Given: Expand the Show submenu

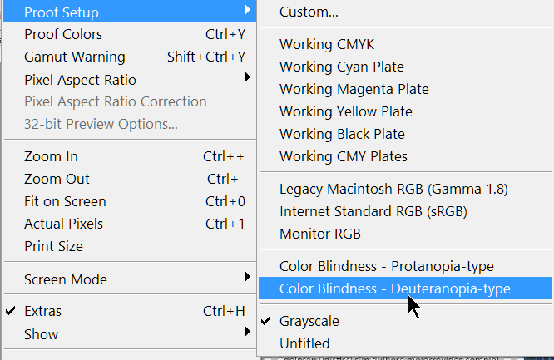Looking at the screenshot, I should click(x=41, y=334).
